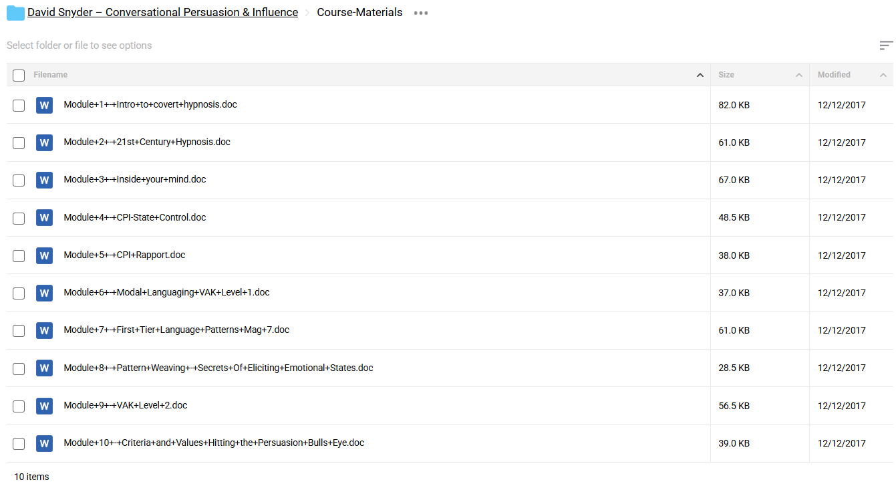Click Word icon for Module 9 VAK Level 2
The width and height of the screenshot is (896, 484).
coord(44,406)
